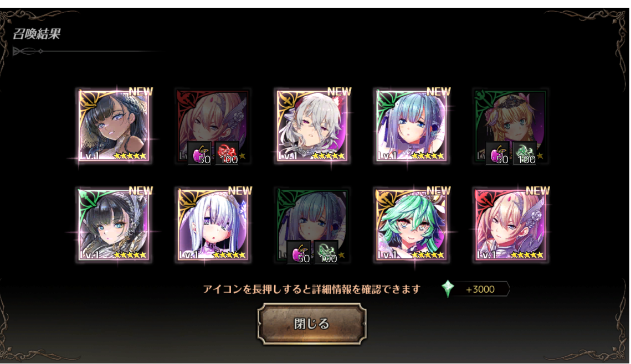Image resolution: width=631 pixels, height=364 pixels.
Task: Select the blue-haired NEW character, top row
Action: [412, 126]
